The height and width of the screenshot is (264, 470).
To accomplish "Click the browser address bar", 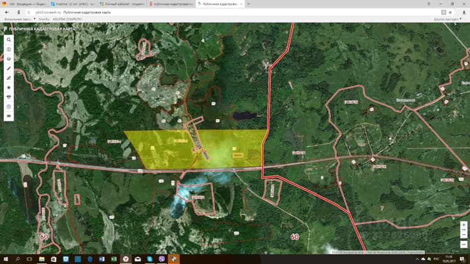I will (x=234, y=13).
